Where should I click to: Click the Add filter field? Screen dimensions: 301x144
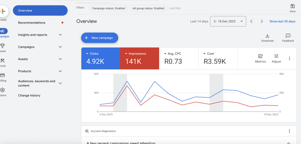point(175,8)
